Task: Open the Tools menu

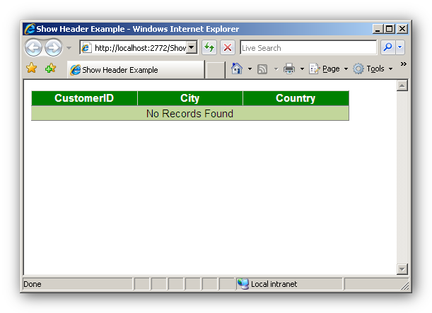Action: (x=370, y=69)
